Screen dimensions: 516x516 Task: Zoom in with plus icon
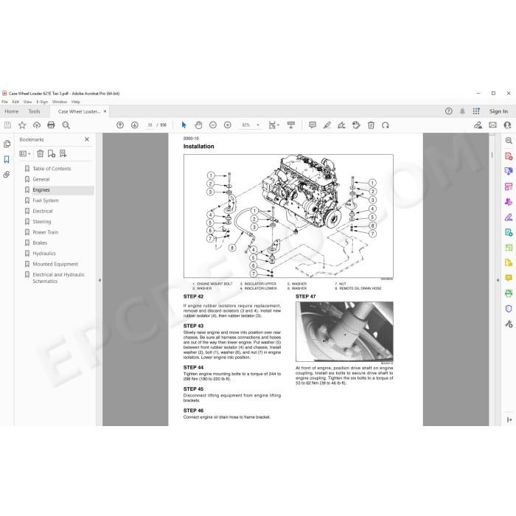(x=227, y=125)
